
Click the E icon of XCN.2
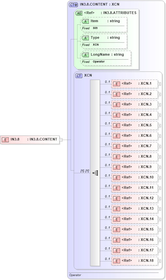(x=117, y=94)
